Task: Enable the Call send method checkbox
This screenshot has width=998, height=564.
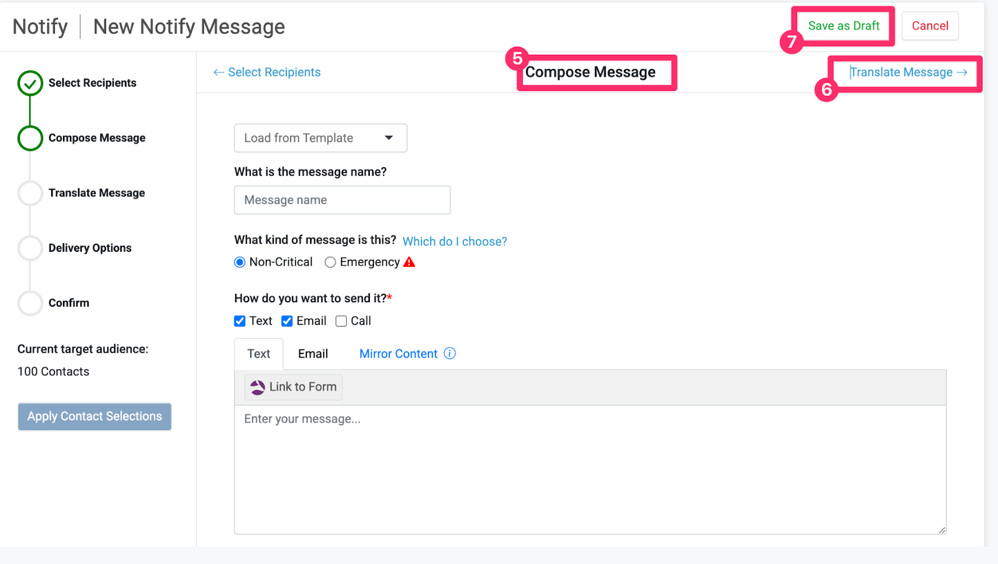Action: [x=341, y=321]
